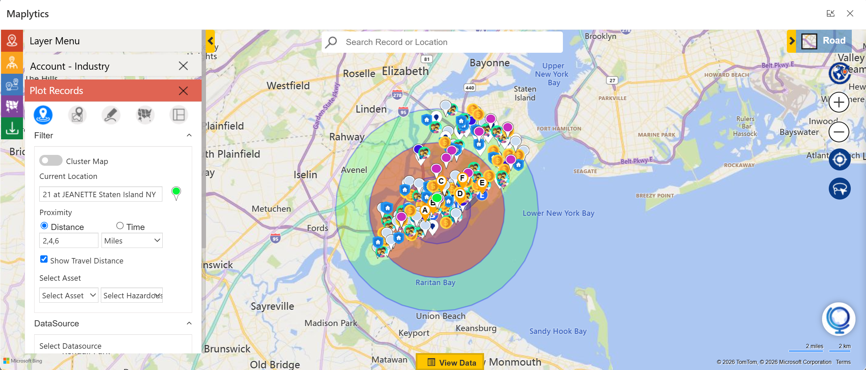Click the popout window icon in title bar
866x370 pixels.
[x=830, y=14]
